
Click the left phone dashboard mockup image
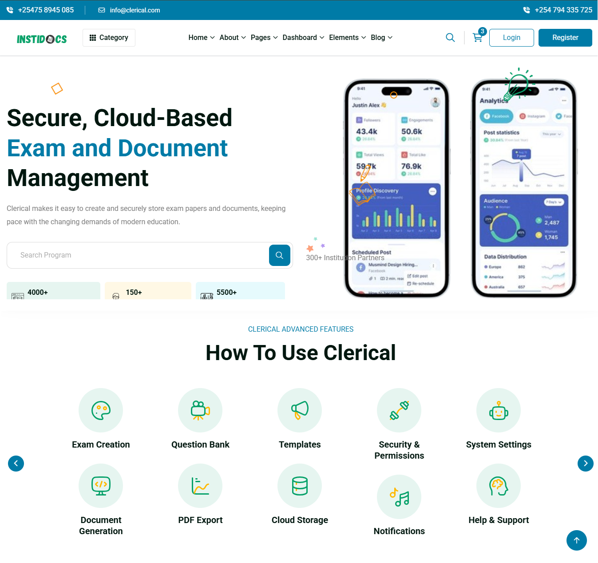pyautogui.click(x=396, y=188)
